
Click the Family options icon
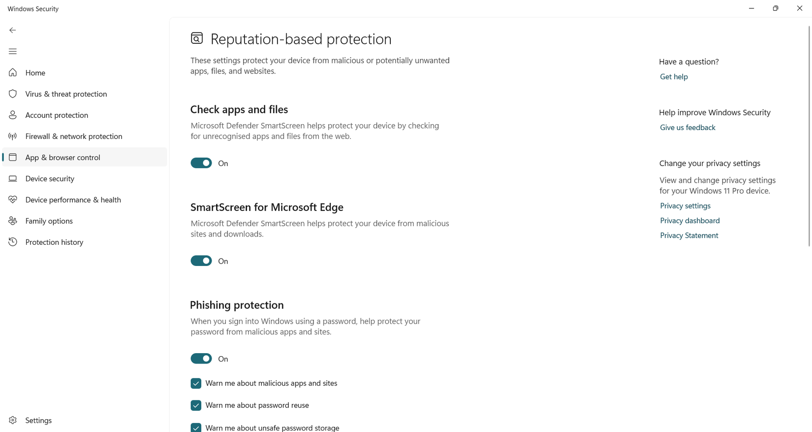pos(13,221)
